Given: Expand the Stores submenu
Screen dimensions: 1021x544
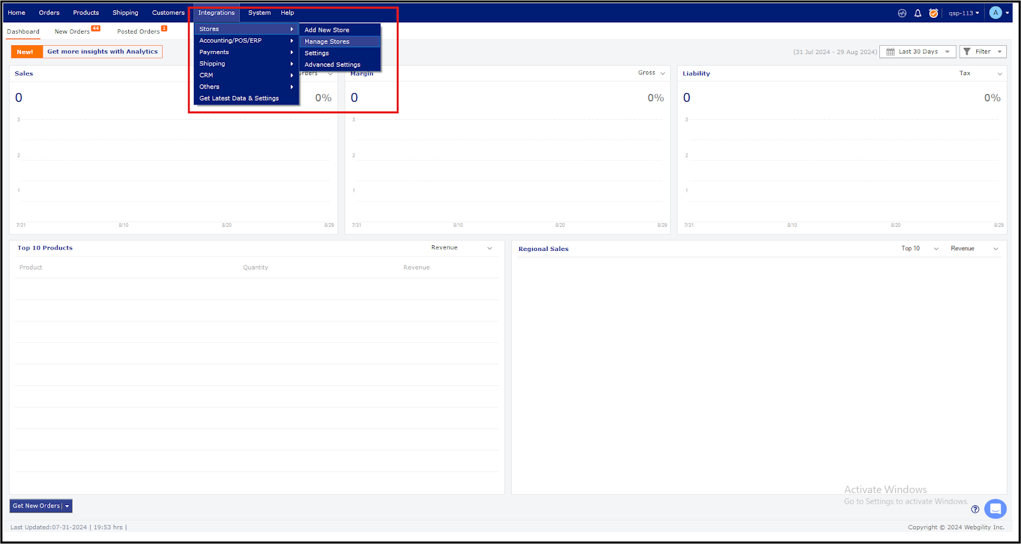Looking at the screenshot, I should tap(246, 29).
